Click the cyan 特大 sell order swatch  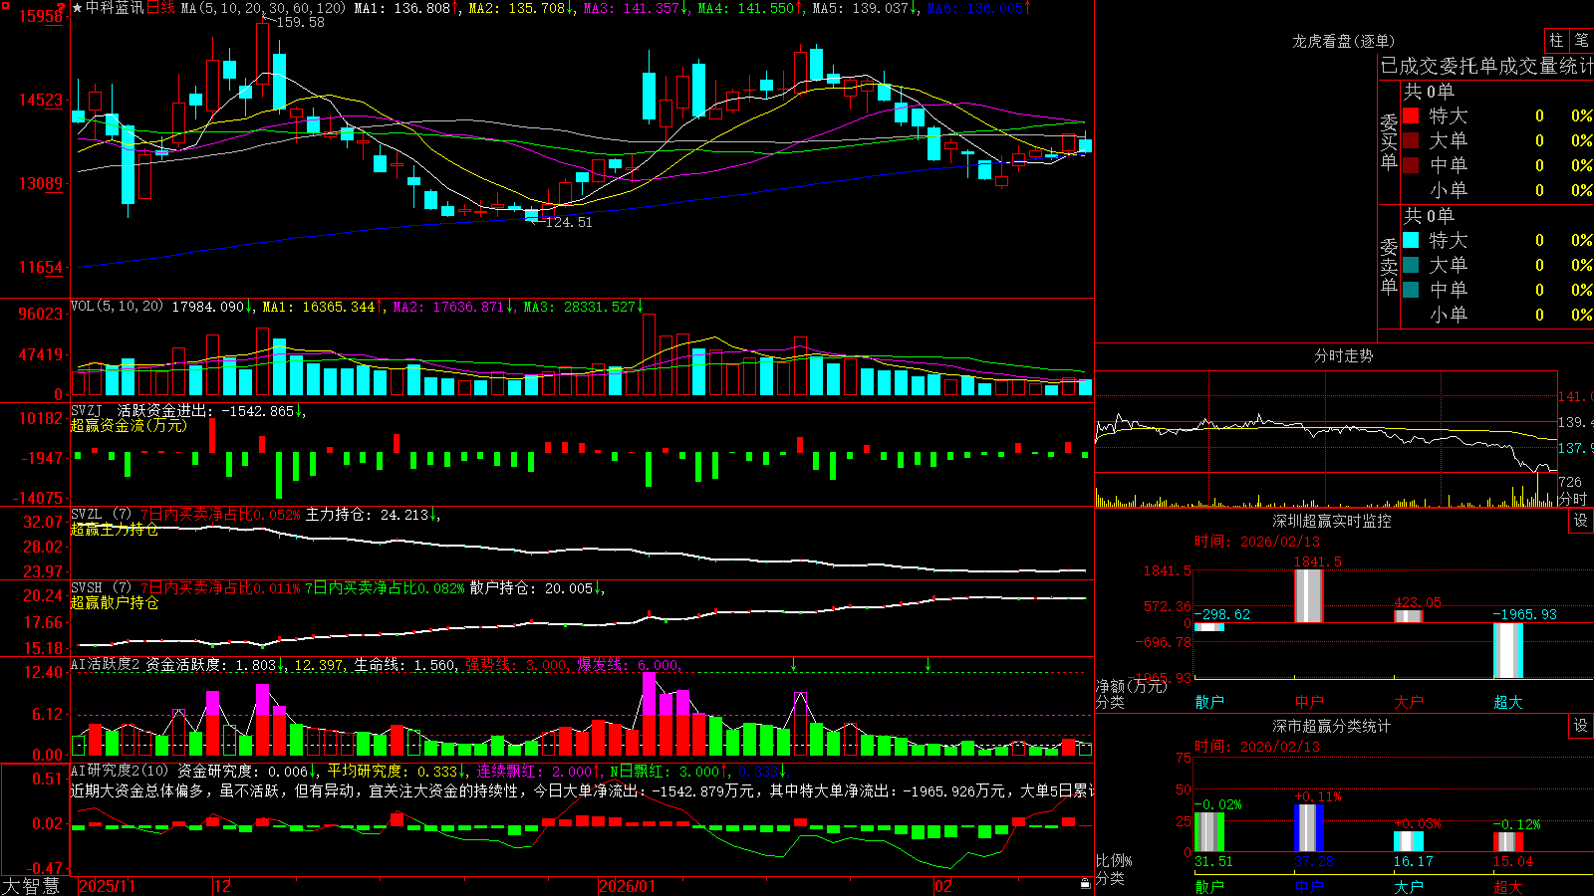pyautogui.click(x=1411, y=240)
